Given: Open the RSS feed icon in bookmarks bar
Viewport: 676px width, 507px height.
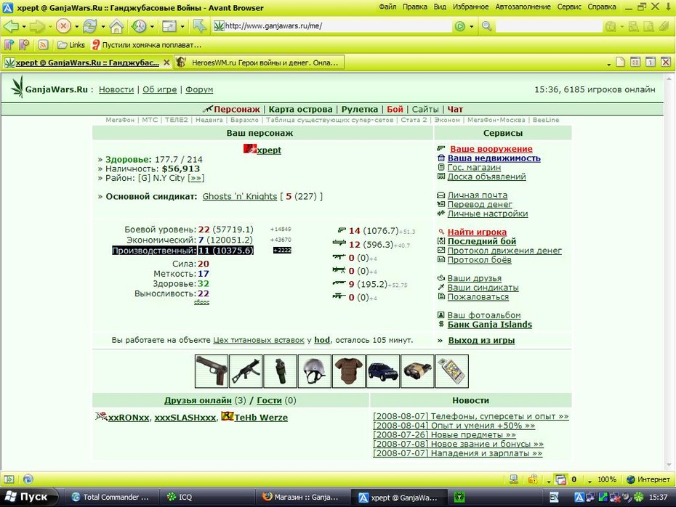Looking at the screenshot, I should pos(43,44).
